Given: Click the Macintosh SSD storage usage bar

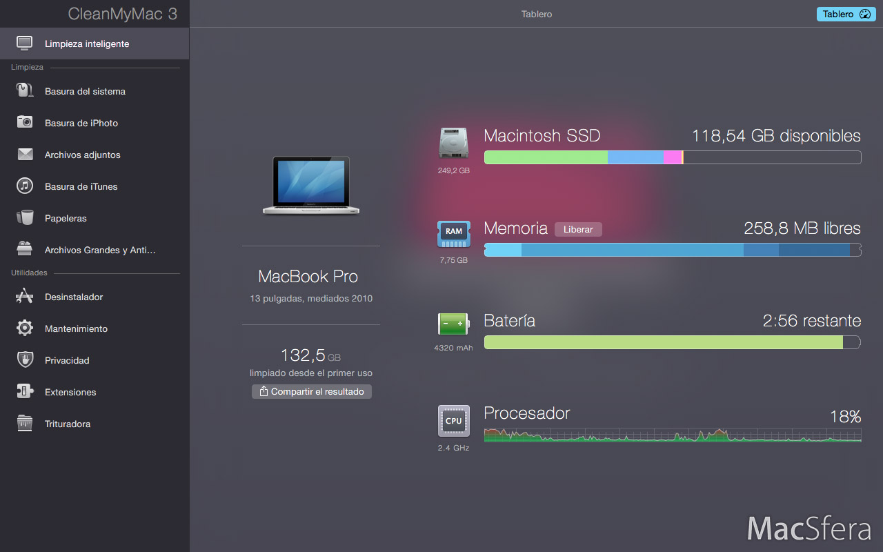Looking at the screenshot, I should pyautogui.click(x=673, y=157).
